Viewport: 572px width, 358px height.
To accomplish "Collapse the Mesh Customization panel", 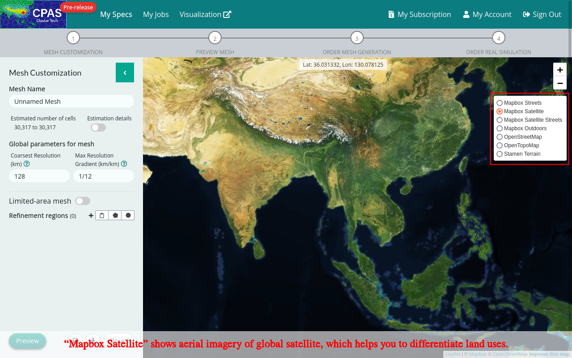I will point(125,72).
